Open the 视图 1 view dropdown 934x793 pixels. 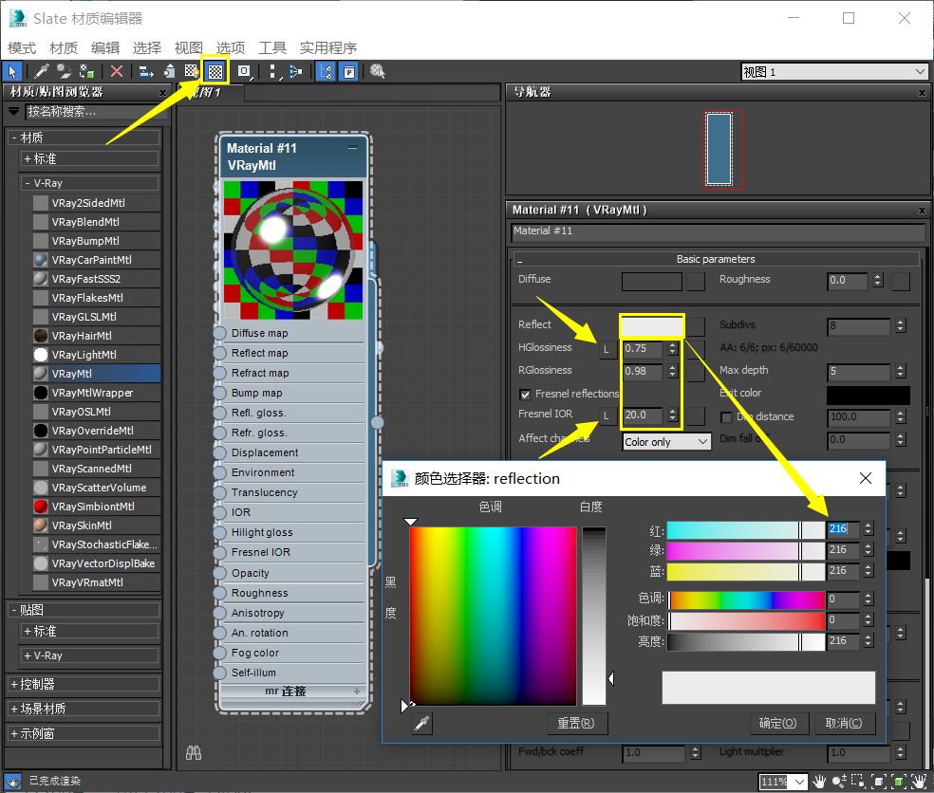click(x=834, y=72)
